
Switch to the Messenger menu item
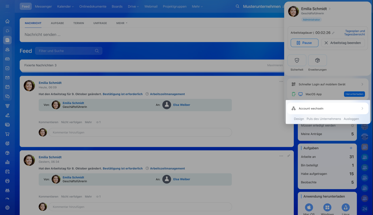click(43, 6)
